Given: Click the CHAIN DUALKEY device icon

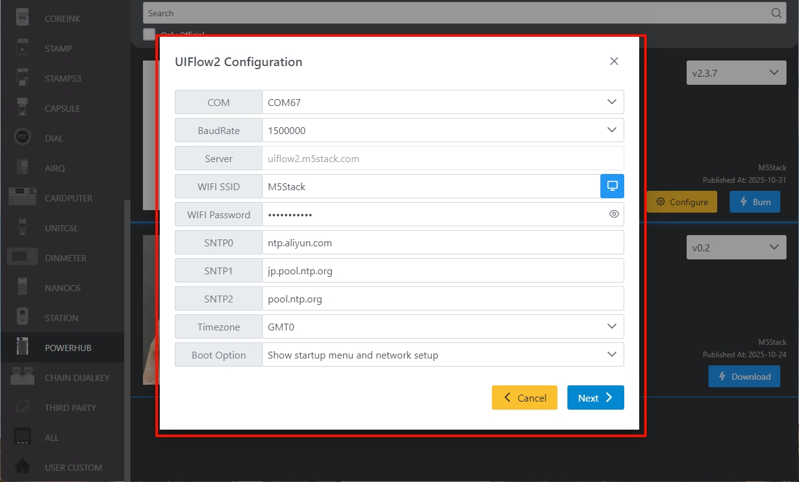Looking at the screenshot, I should coord(22,377).
